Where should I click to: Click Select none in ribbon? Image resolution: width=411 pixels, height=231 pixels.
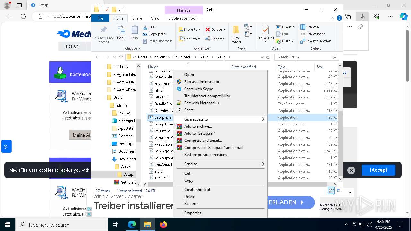(313, 34)
